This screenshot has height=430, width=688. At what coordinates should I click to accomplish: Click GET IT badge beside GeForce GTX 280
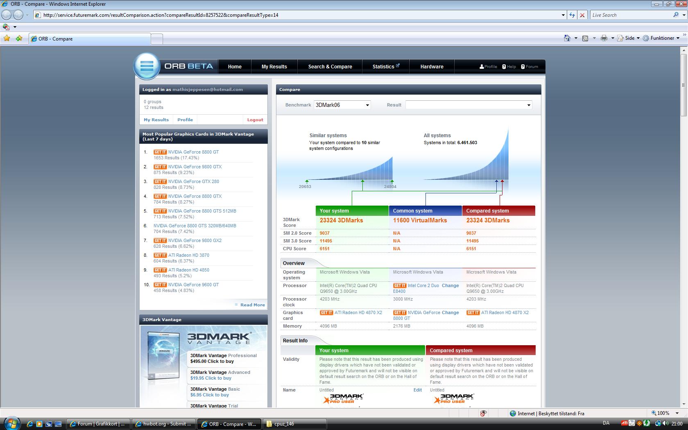pyautogui.click(x=160, y=181)
